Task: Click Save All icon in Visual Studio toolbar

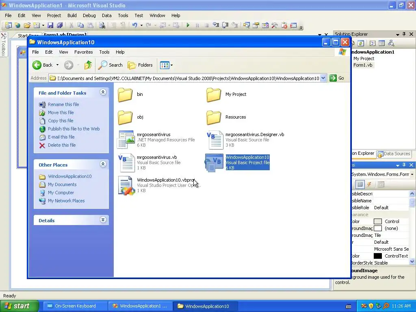Action: (60, 25)
